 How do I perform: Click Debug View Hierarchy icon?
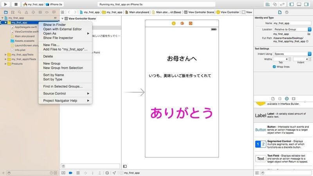pos(107,173)
